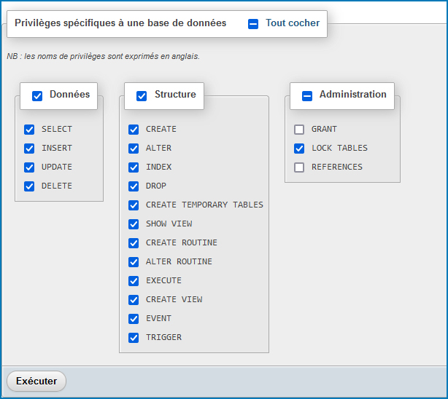The width and height of the screenshot is (448, 399).
Task: Click the Tout cocher label
Action: click(293, 23)
